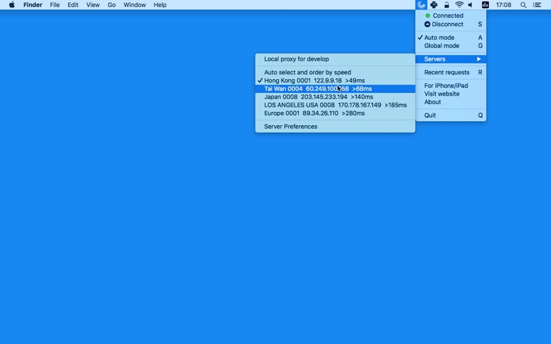Click the cross-shaped menu bar icon
551x344 pixels.
[434, 5]
